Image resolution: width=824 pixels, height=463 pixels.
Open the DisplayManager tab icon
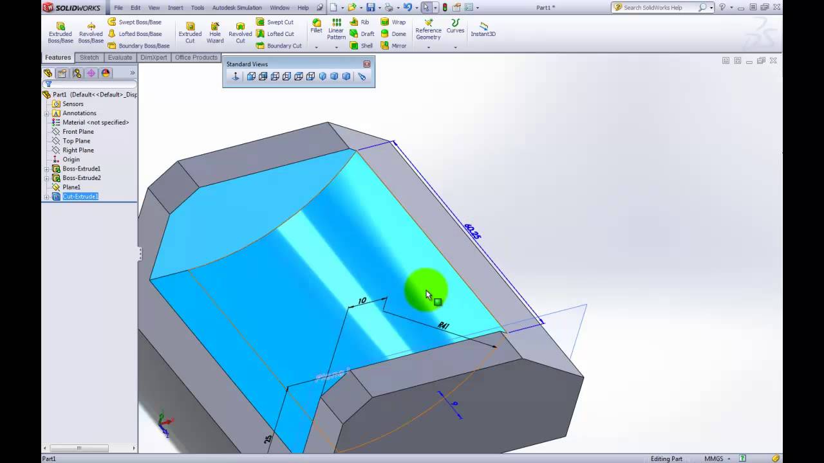(106, 73)
